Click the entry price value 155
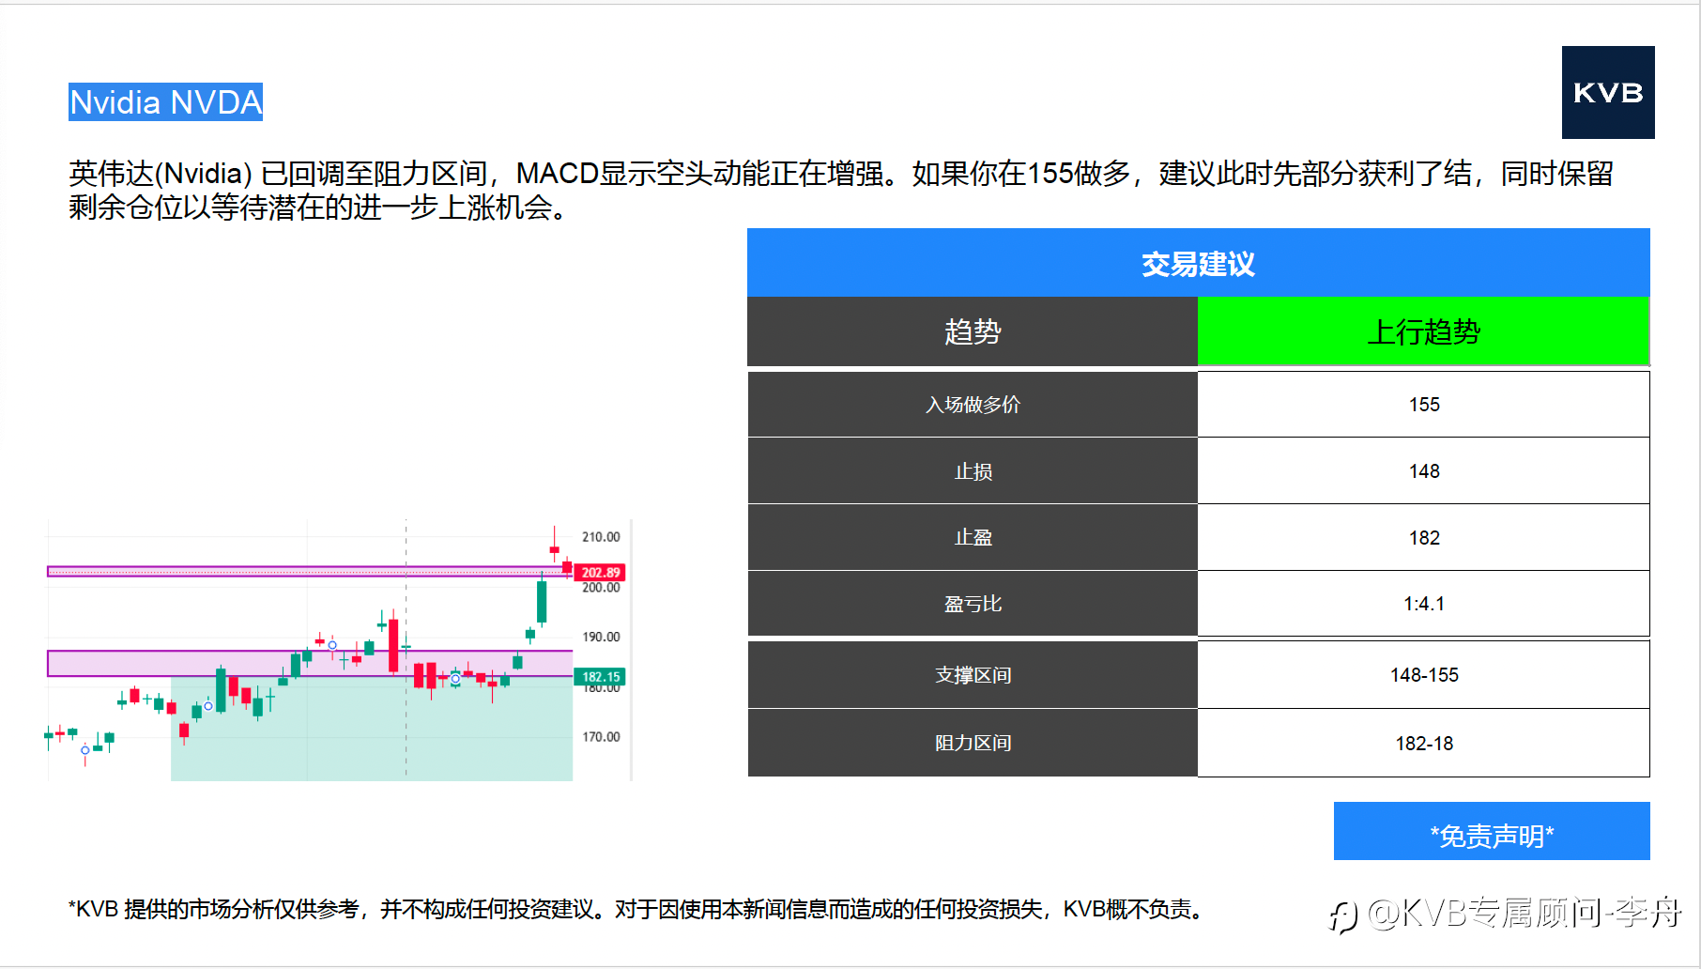The height and width of the screenshot is (969, 1701). (1424, 405)
